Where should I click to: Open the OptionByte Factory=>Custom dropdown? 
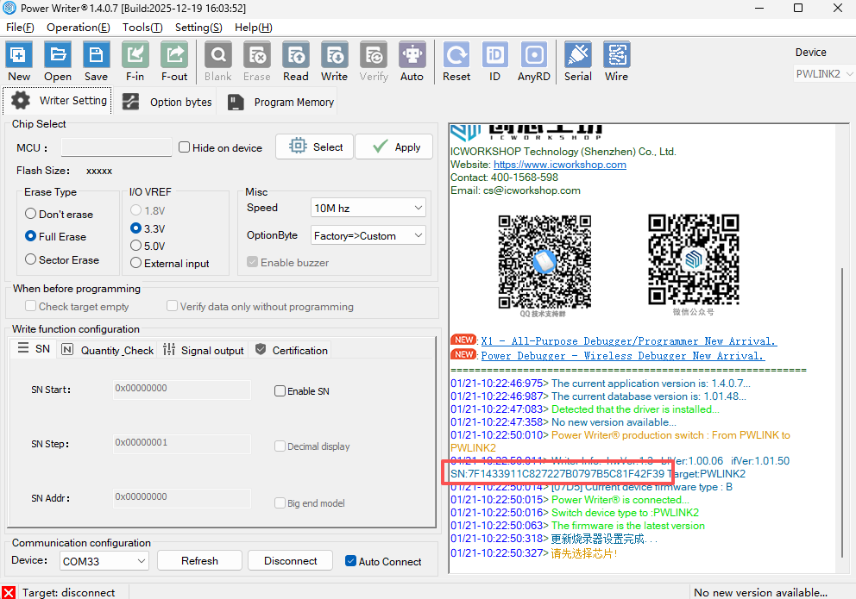[x=368, y=235]
